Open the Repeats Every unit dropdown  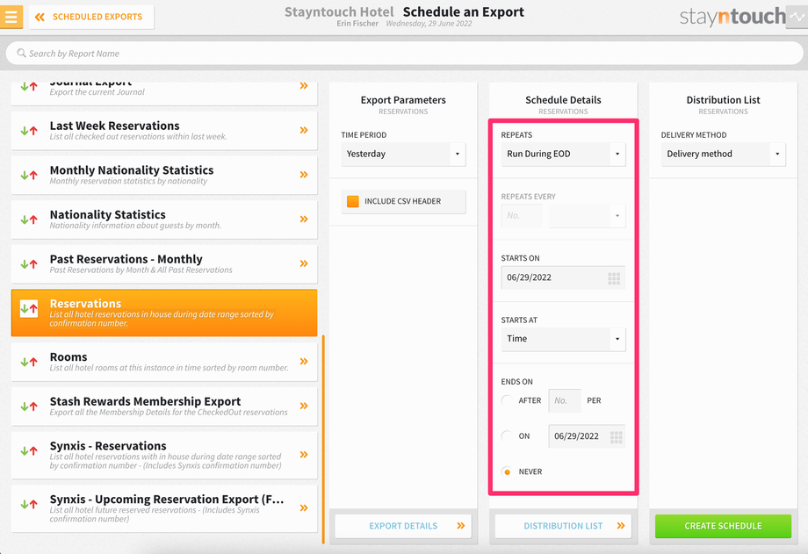point(588,216)
